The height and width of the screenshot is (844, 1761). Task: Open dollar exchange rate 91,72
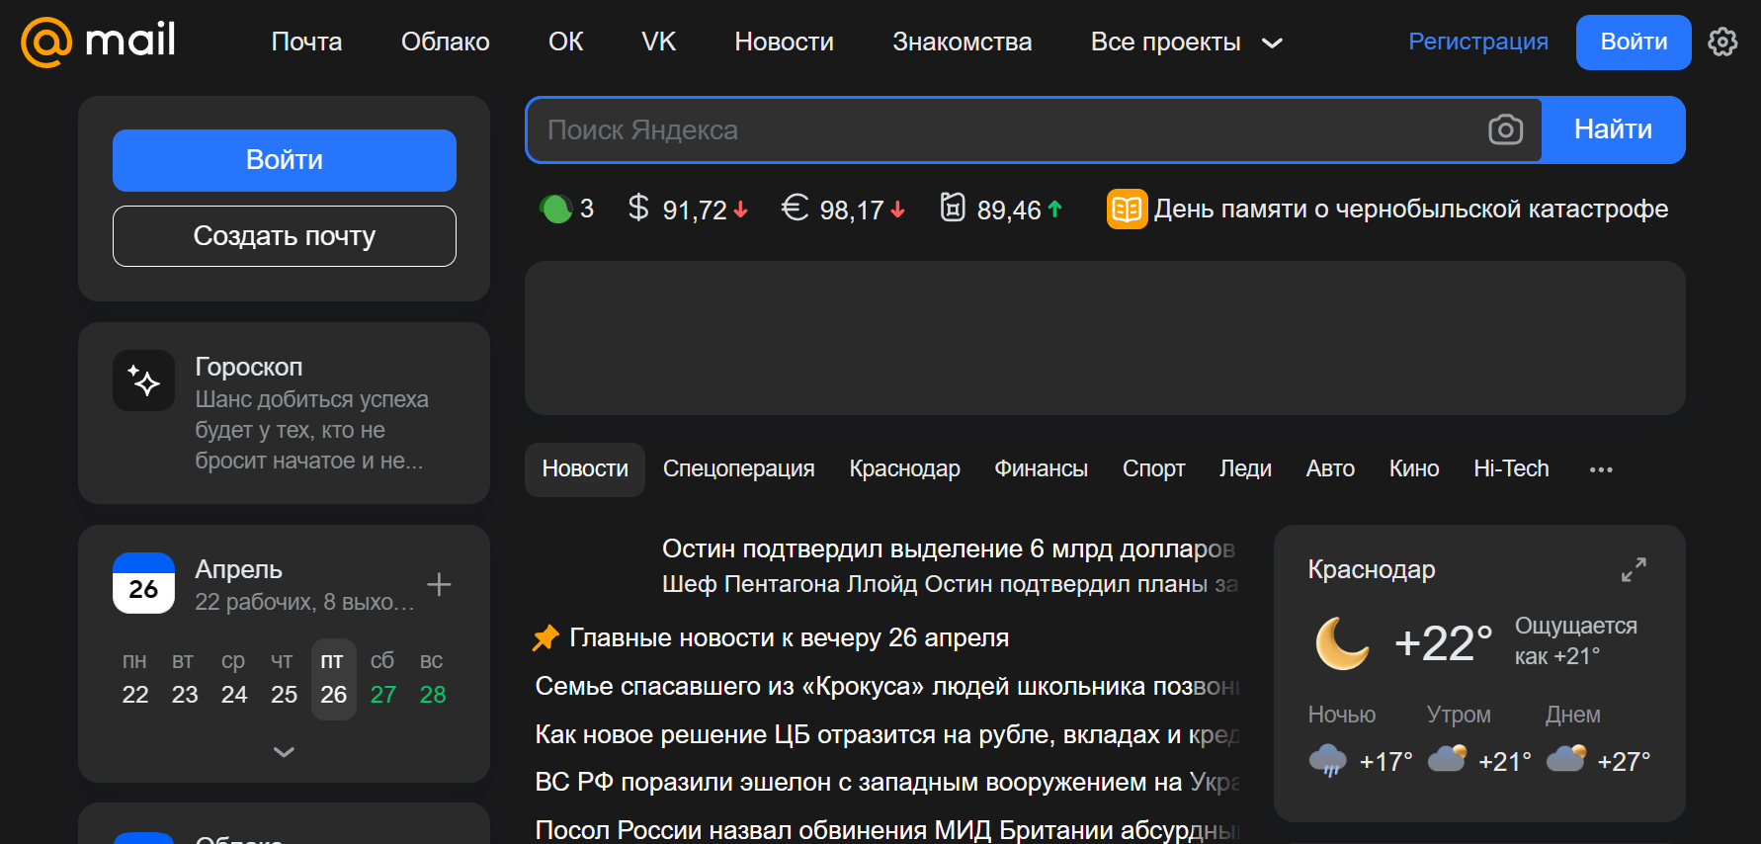[688, 209]
